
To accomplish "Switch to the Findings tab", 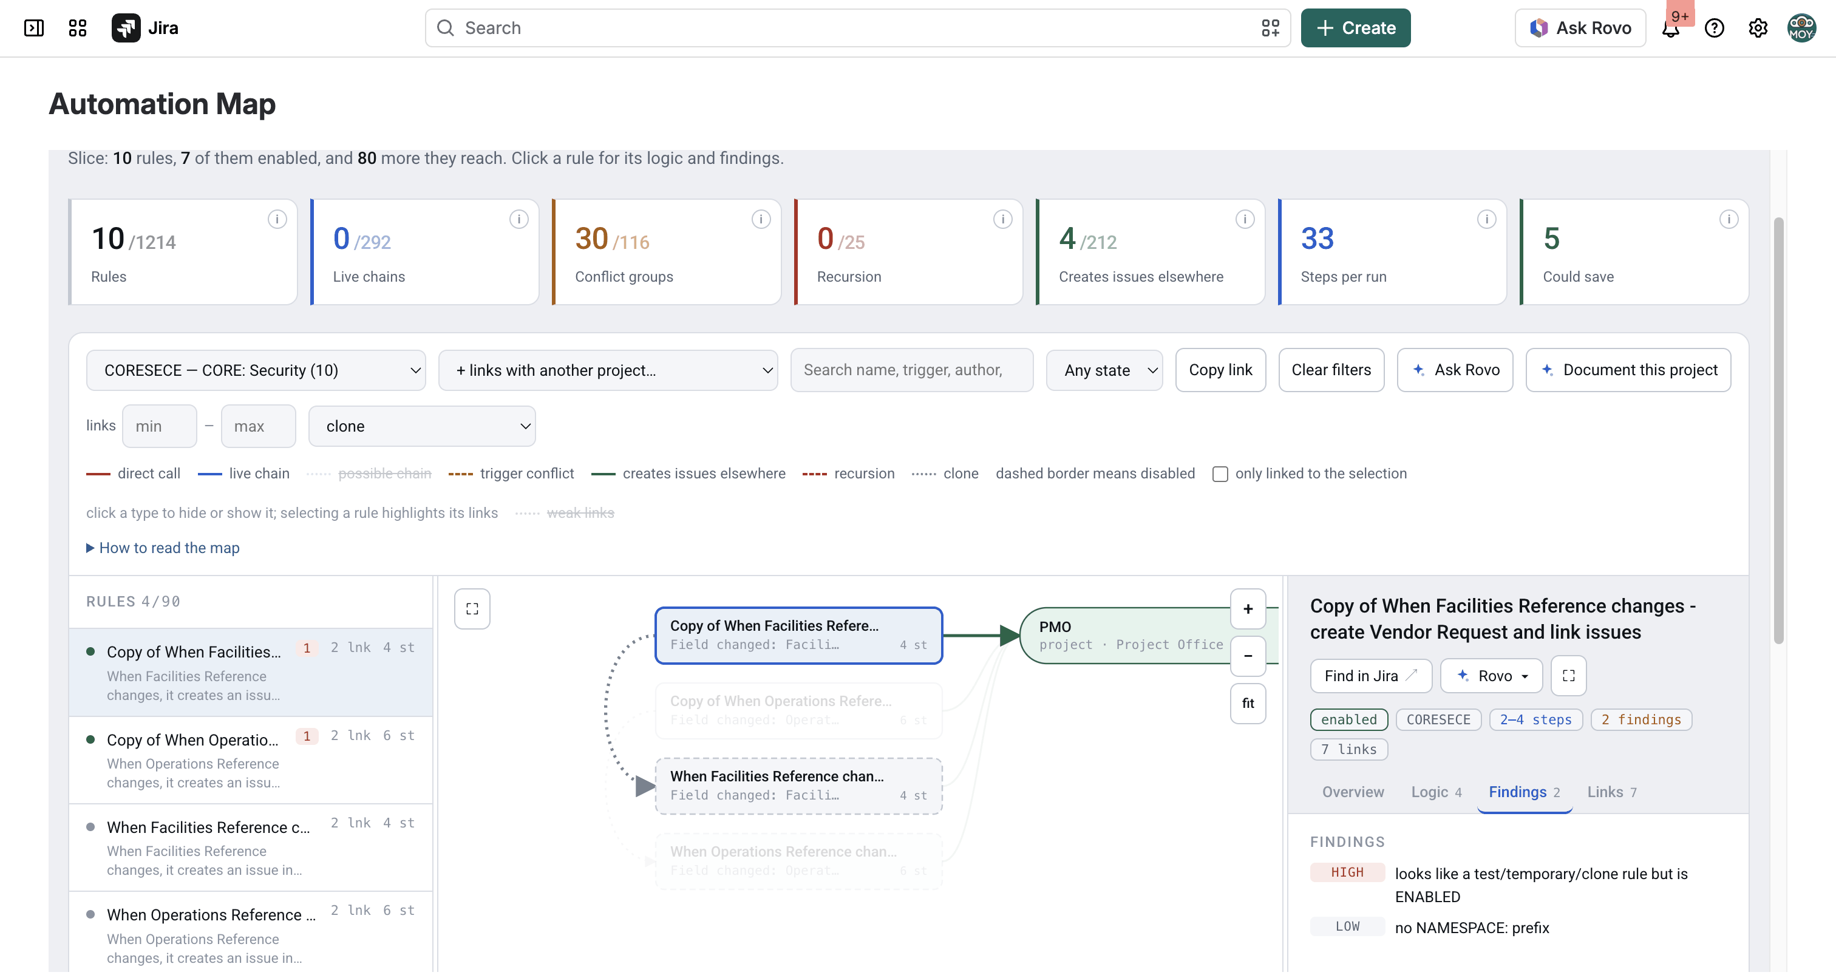I will coord(1525,792).
